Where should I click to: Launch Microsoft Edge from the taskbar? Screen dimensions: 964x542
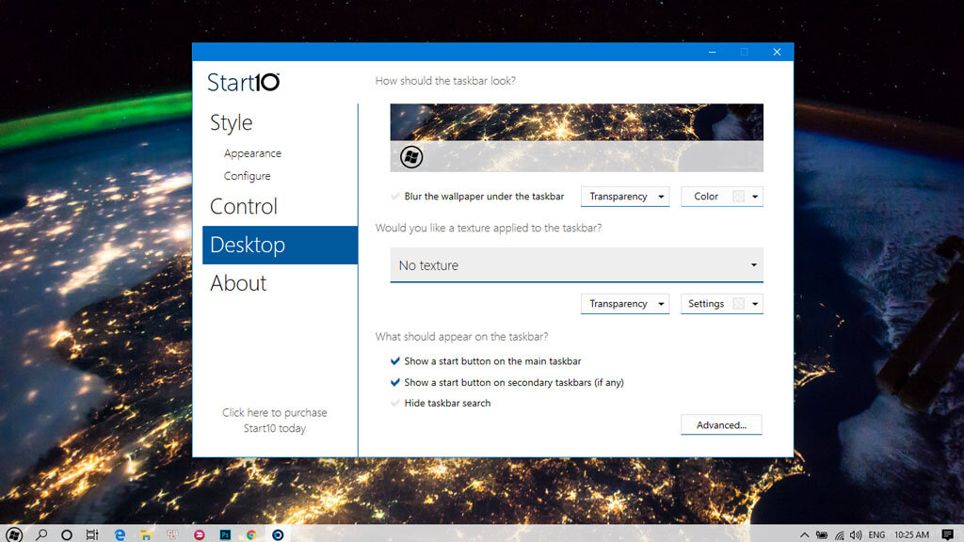coord(120,534)
